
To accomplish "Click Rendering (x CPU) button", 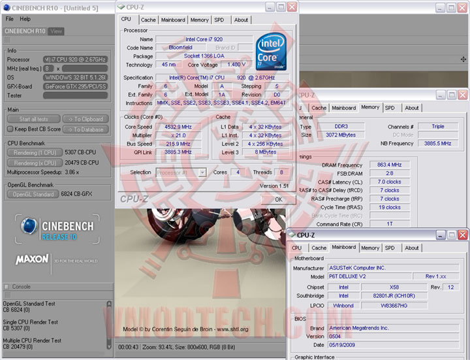I will [35, 163].
